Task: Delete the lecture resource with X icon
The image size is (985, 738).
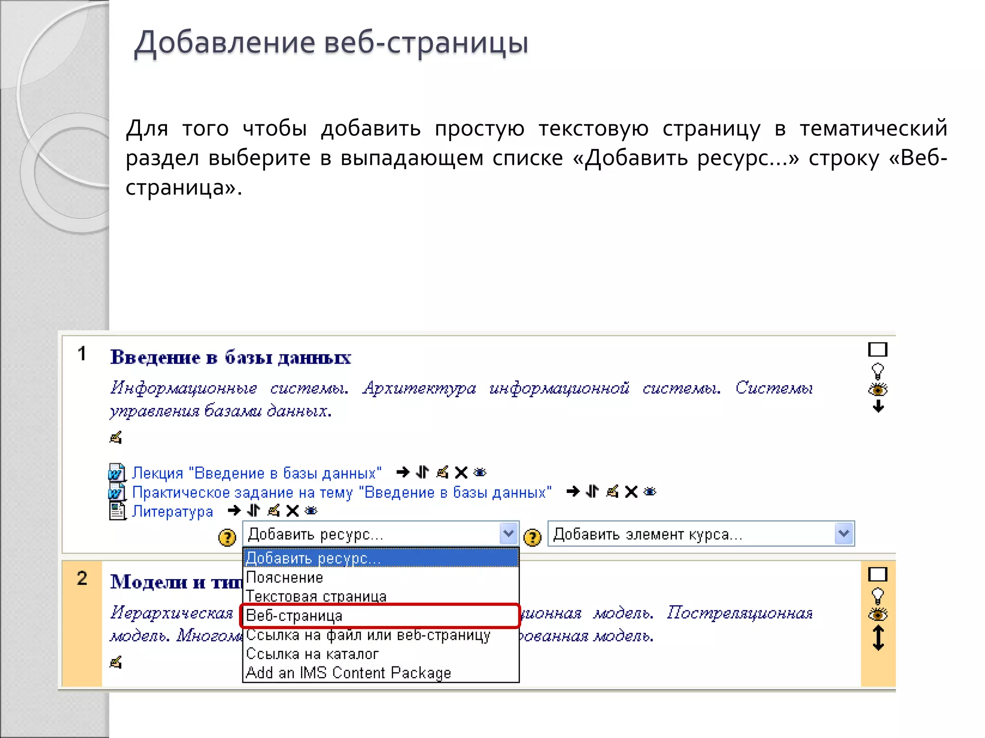Action: tap(461, 473)
